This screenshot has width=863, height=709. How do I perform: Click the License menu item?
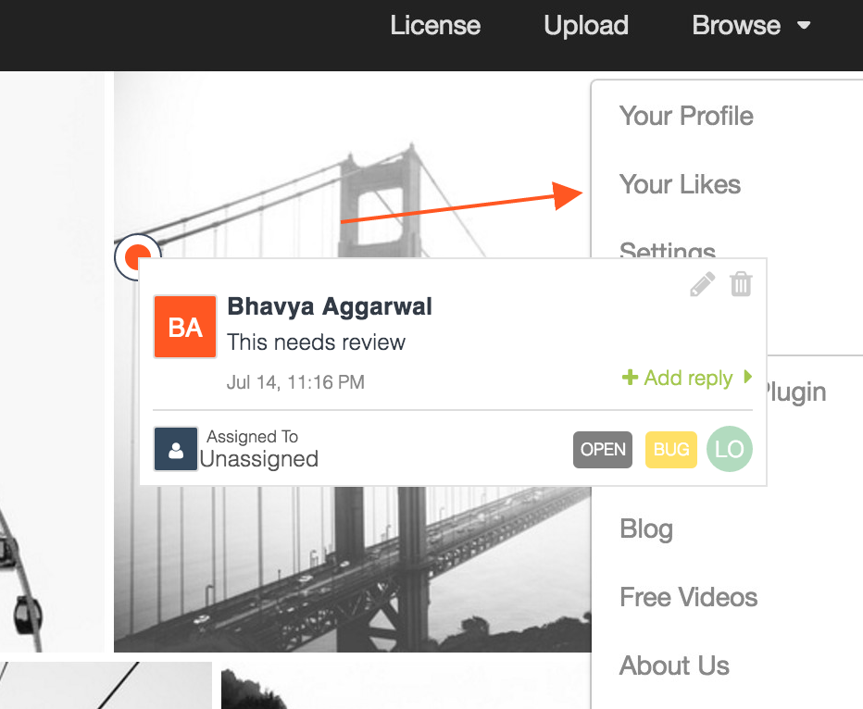[435, 26]
